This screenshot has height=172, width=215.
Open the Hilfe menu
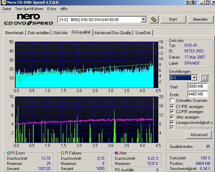[x=64, y=9]
